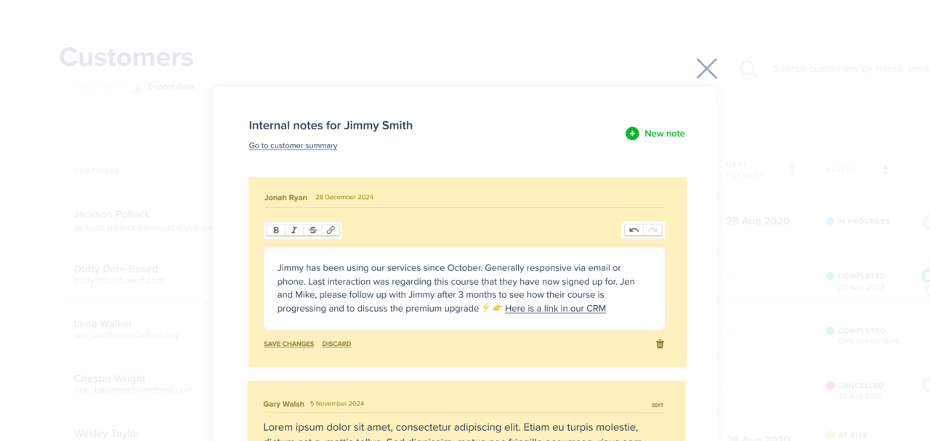Apply strikethrough formatting to note text
Image resolution: width=930 pixels, height=441 pixels.
click(x=312, y=230)
